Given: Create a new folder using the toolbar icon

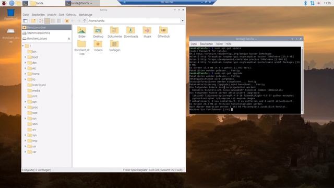Looking at the screenshot, I should point(33,21).
